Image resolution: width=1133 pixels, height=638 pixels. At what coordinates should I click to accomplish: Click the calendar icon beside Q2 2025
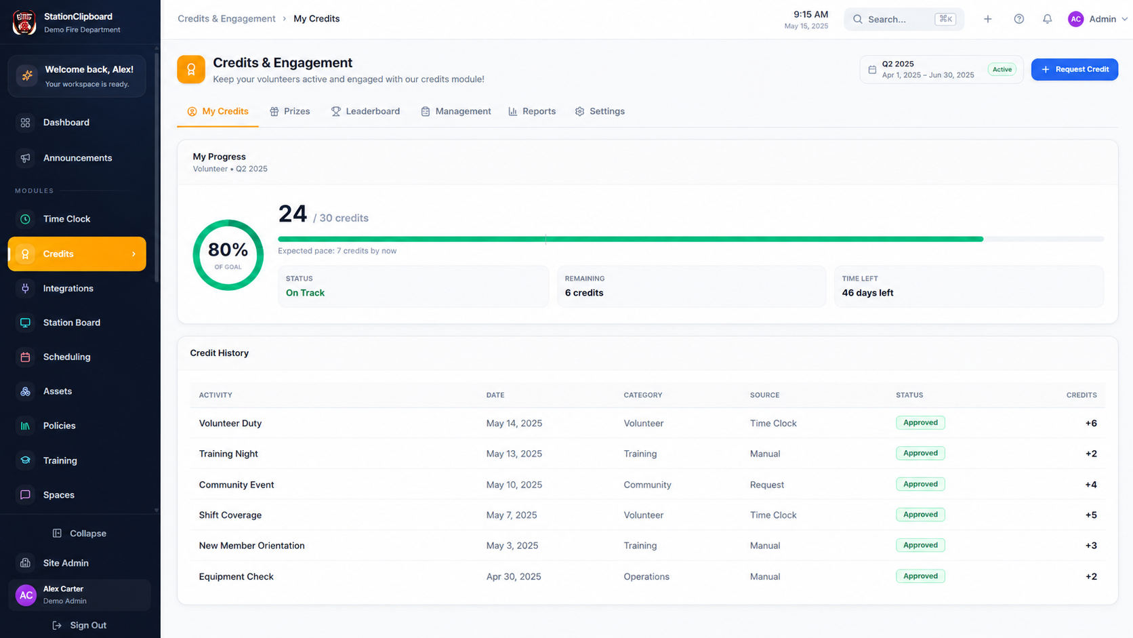pos(872,70)
